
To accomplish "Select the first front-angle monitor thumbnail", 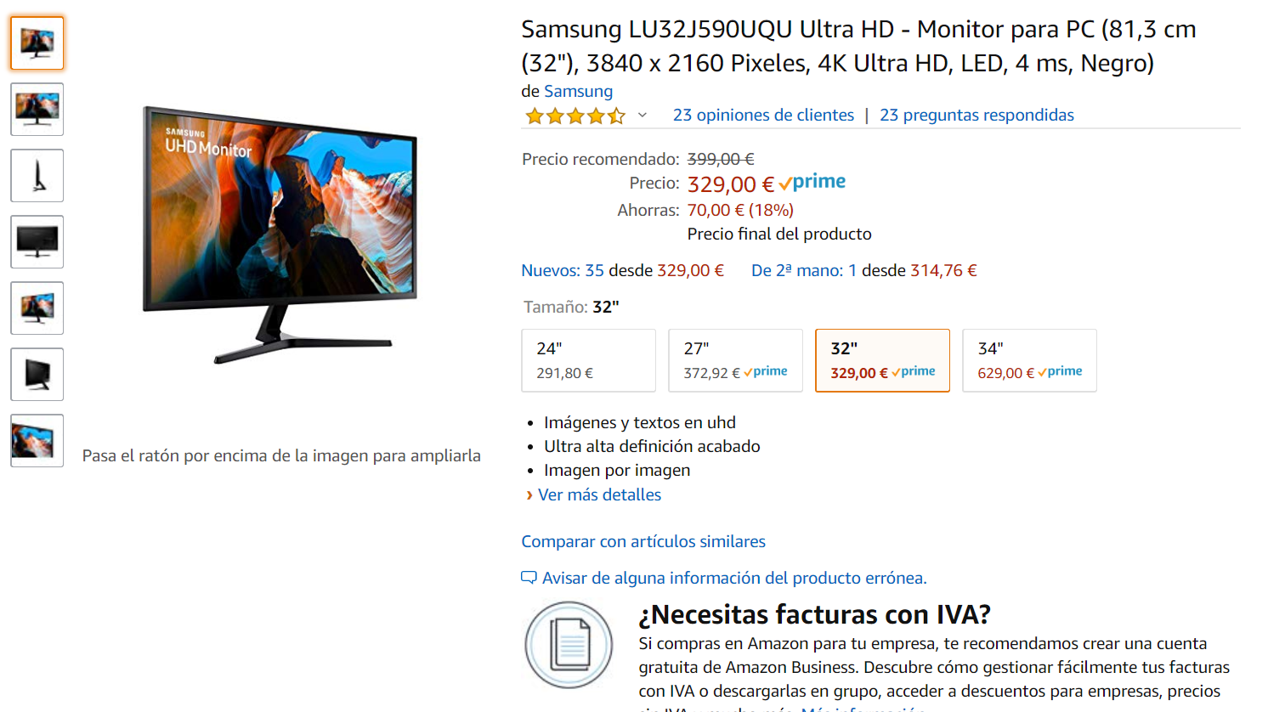I will point(37,43).
